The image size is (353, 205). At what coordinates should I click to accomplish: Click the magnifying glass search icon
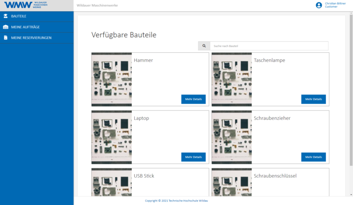pyautogui.click(x=204, y=46)
